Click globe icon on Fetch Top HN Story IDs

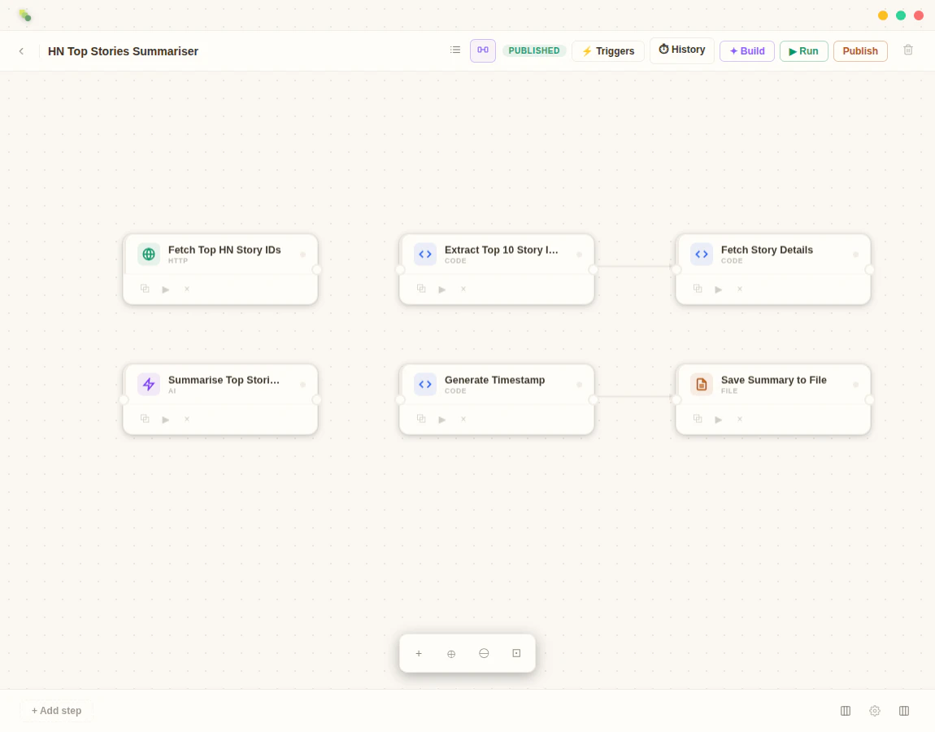(149, 254)
